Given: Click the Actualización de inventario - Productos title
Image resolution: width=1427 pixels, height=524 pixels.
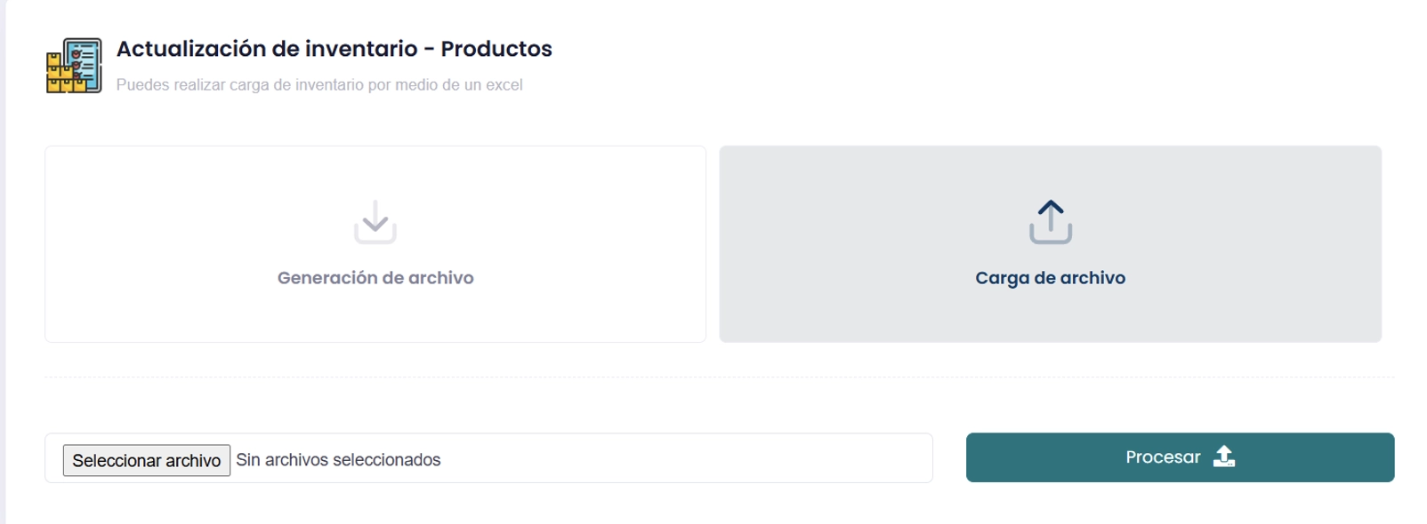Looking at the screenshot, I should (x=334, y=49).
